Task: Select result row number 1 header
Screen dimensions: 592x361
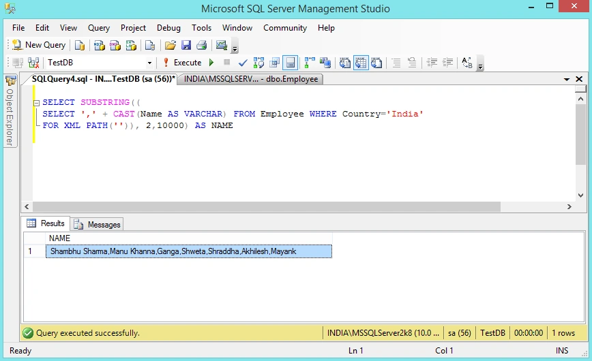Action: 35,251
